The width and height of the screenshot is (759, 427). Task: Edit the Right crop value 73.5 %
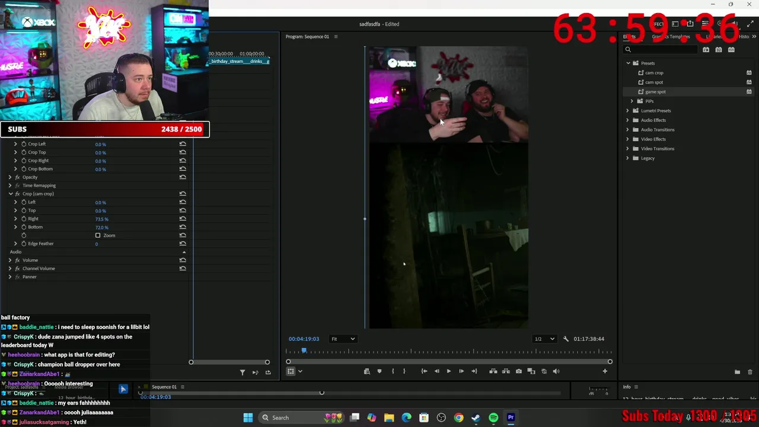pyautogui.click(x=101, y=219)
